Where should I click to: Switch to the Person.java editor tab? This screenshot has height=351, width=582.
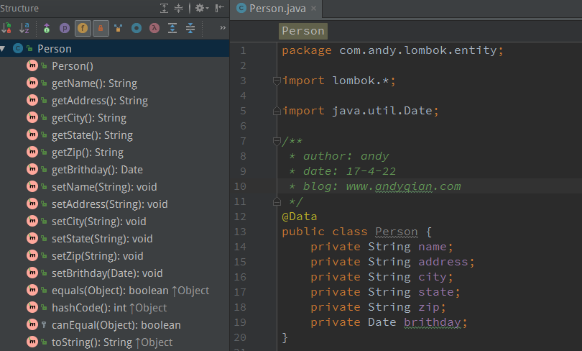click(x=277, y=9)
